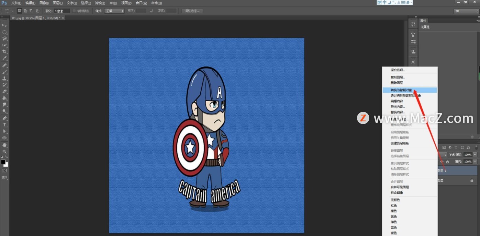Open the 图层 Layer menu
This screenshot has height=236, width=480.
click(x=58, y=3)
